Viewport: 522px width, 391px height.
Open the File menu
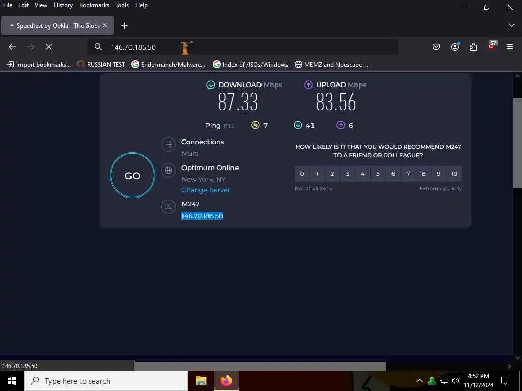click(8, 5)
